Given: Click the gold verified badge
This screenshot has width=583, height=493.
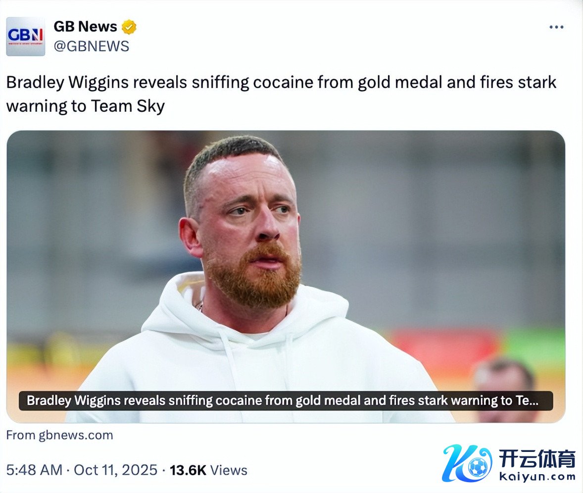Looking at the screenshot, I should click(129, 27).
